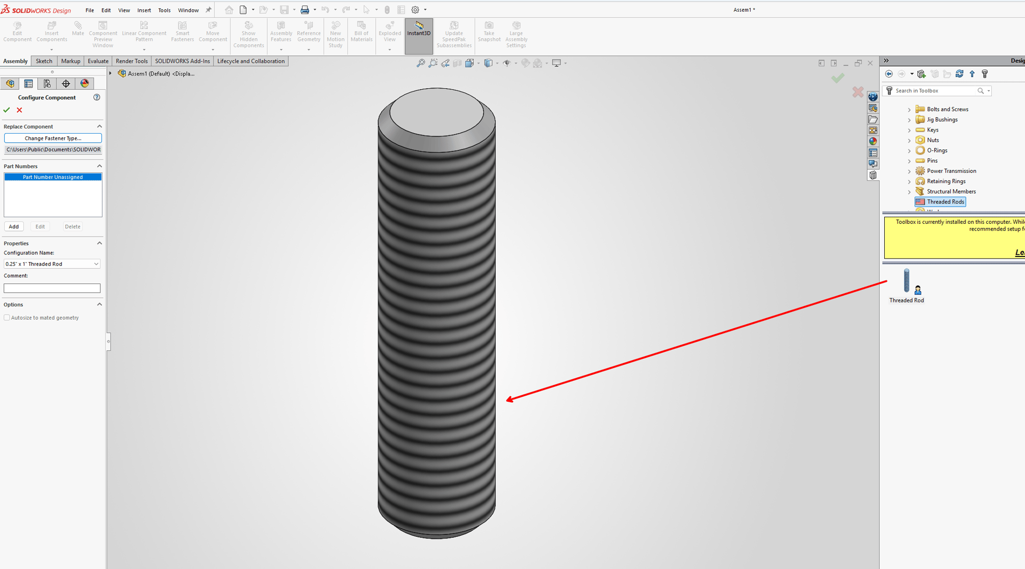
Task: Switch to FeatureManager tree tab icon
Action: coord(10,84)
